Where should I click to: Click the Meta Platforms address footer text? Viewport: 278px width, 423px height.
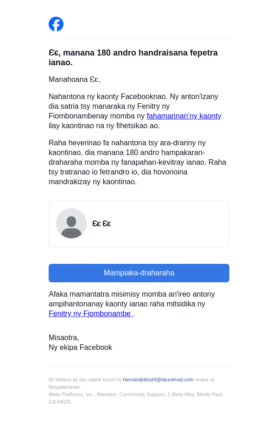tap(136, 394)
